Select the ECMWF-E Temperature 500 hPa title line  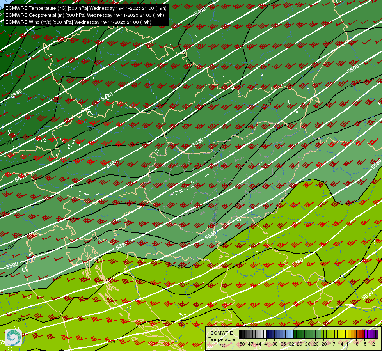tap(86, 8)
